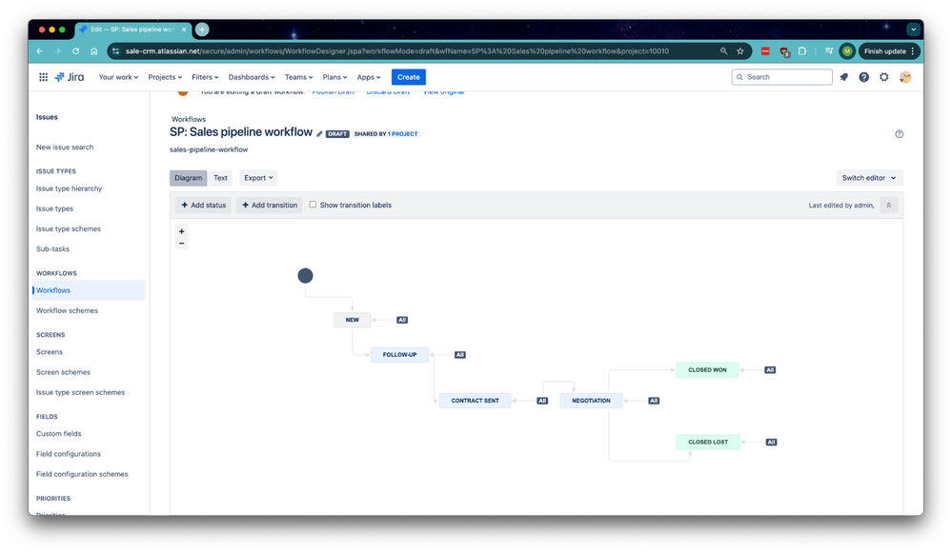Select the CLOSED WON status node
This screenshot has height=553, width=952.
707,370
